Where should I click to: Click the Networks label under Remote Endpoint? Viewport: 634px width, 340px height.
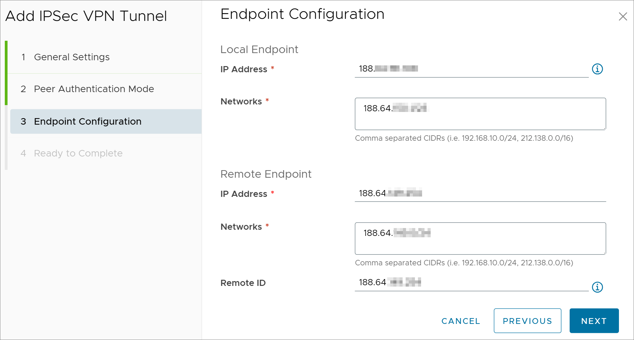click(241, 227)
